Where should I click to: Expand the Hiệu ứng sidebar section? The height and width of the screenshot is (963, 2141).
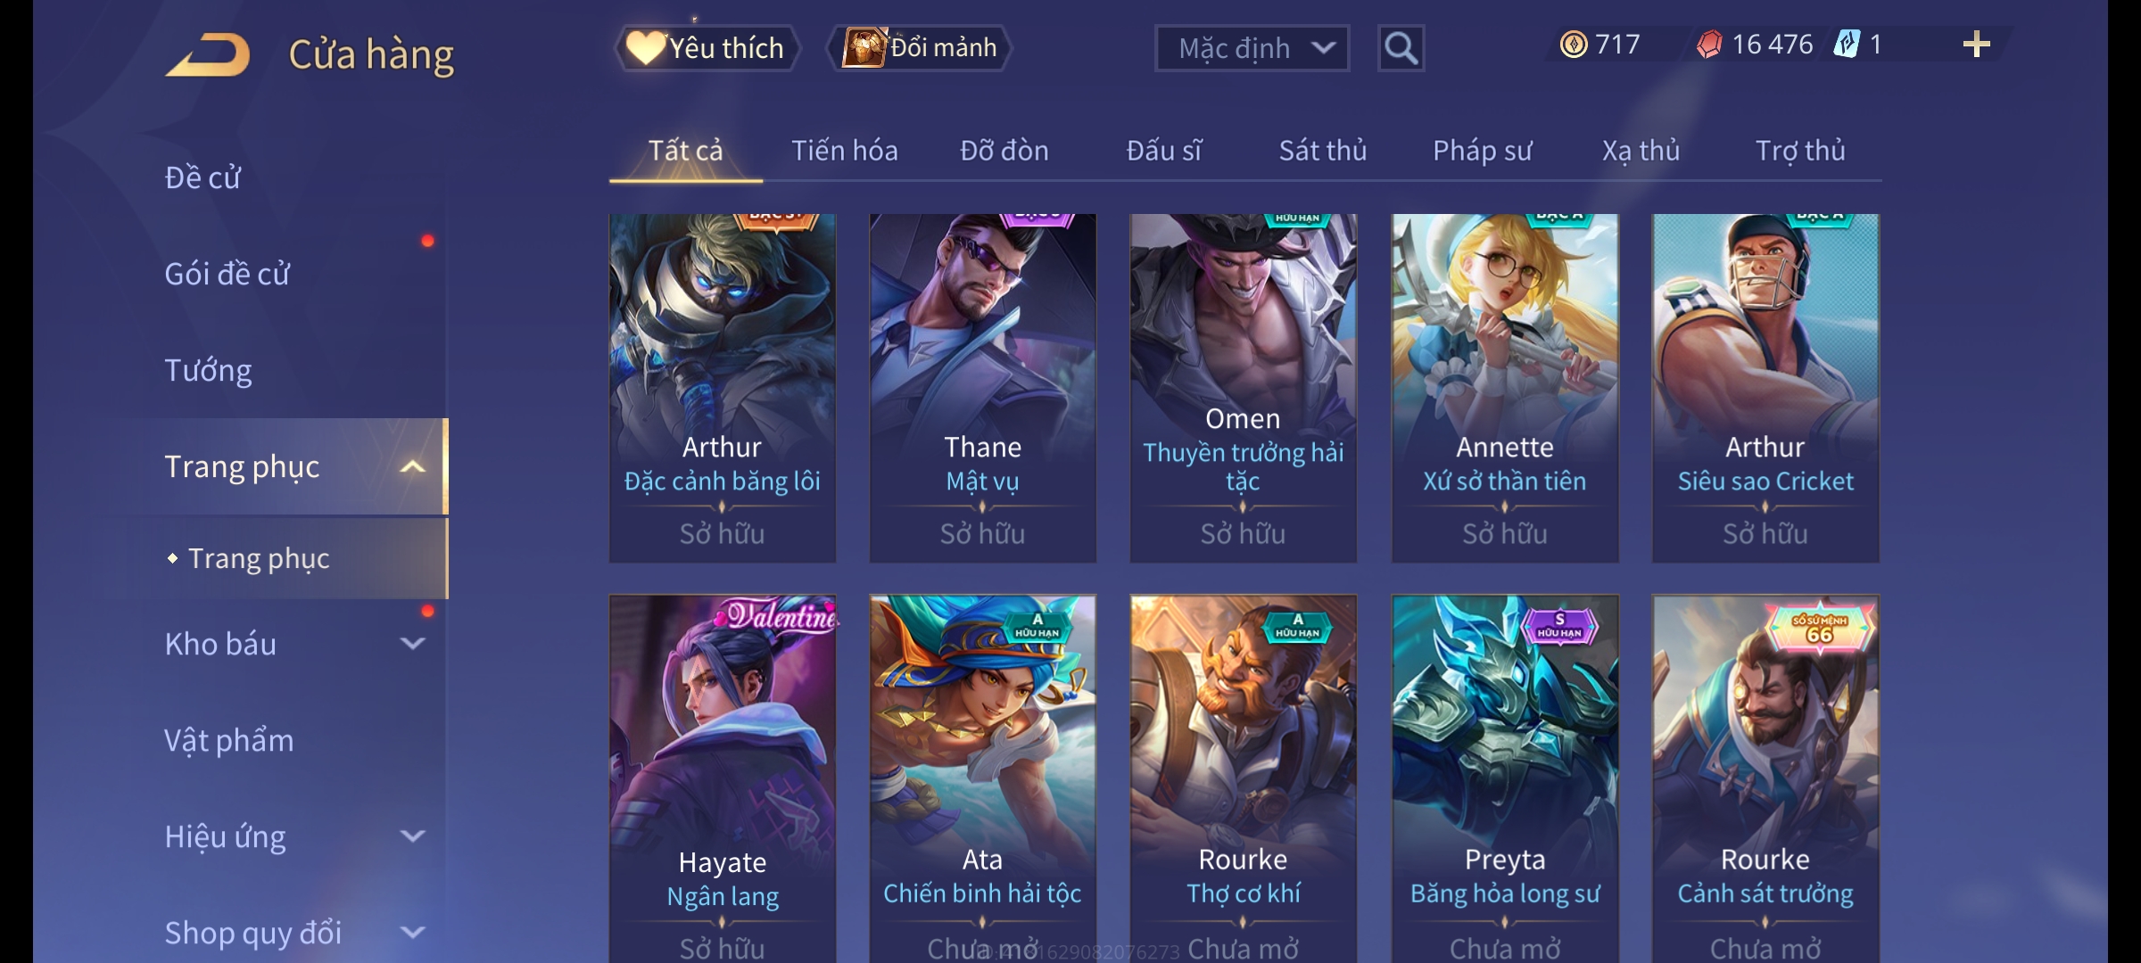412,835
